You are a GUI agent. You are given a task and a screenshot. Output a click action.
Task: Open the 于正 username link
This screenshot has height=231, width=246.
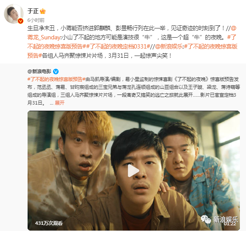(33, 11)
